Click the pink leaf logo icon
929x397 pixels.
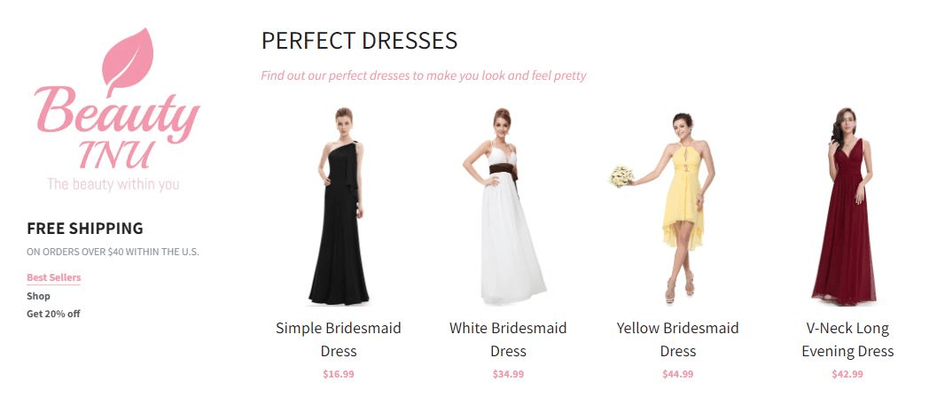[x=128, y=60]
